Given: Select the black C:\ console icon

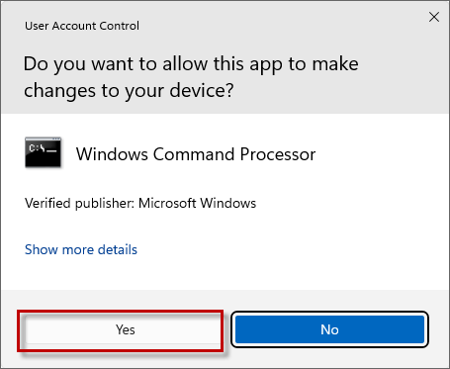Looking at the screenshot, I should point(43,152).
